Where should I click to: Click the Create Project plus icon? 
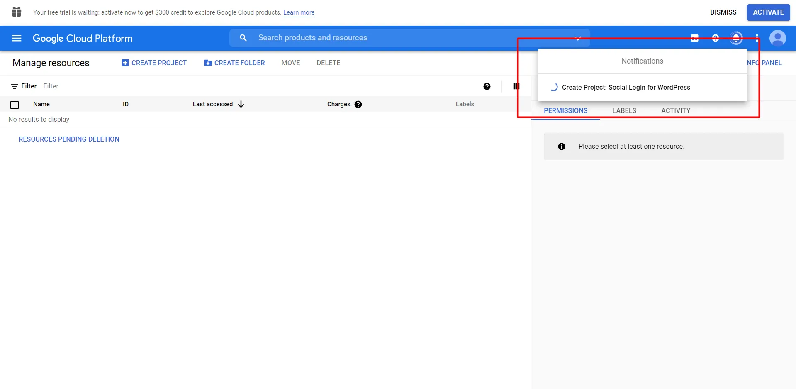(125, 63)
